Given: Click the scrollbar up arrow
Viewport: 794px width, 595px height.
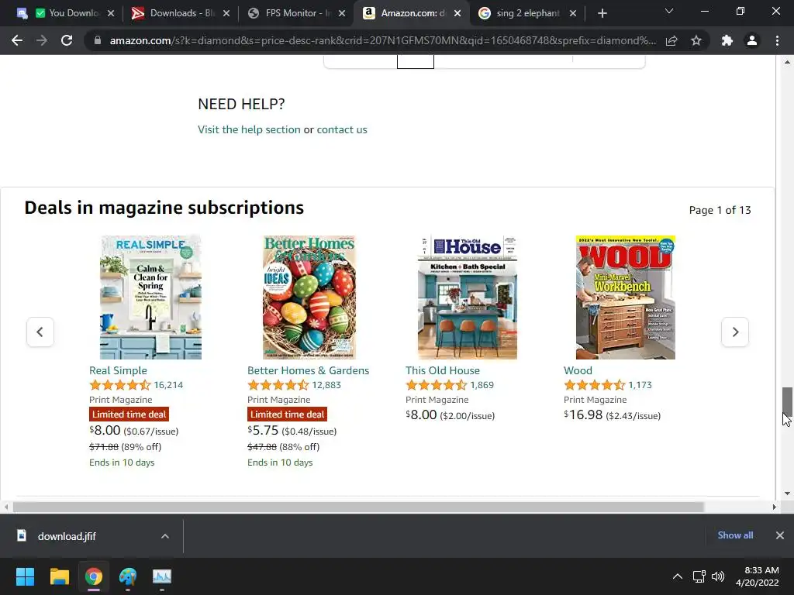Looking at the screenshot, I should point(787,62).
